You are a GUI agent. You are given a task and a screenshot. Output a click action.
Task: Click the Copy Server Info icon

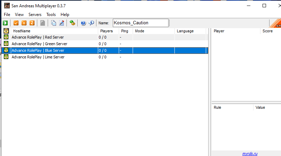pyautogui.click(x=53, y=23)
